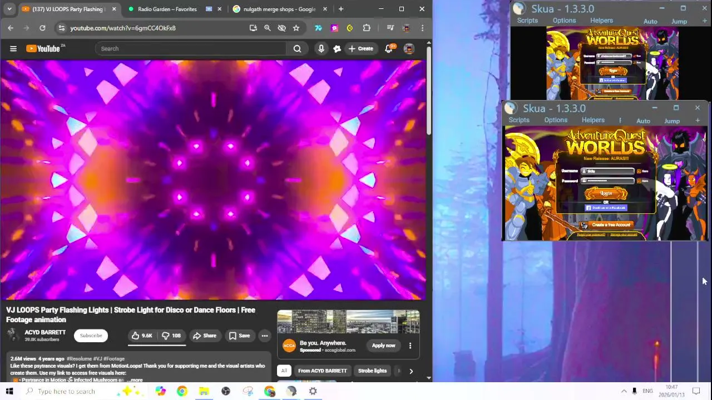Screen dimensions: 712x400
Task: Click the yellow circular extension icon
Action: coord(350,28)
